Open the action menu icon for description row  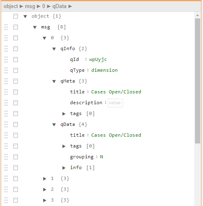point(16,103)
